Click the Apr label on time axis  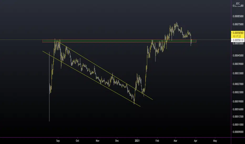[x=196, y=141]
